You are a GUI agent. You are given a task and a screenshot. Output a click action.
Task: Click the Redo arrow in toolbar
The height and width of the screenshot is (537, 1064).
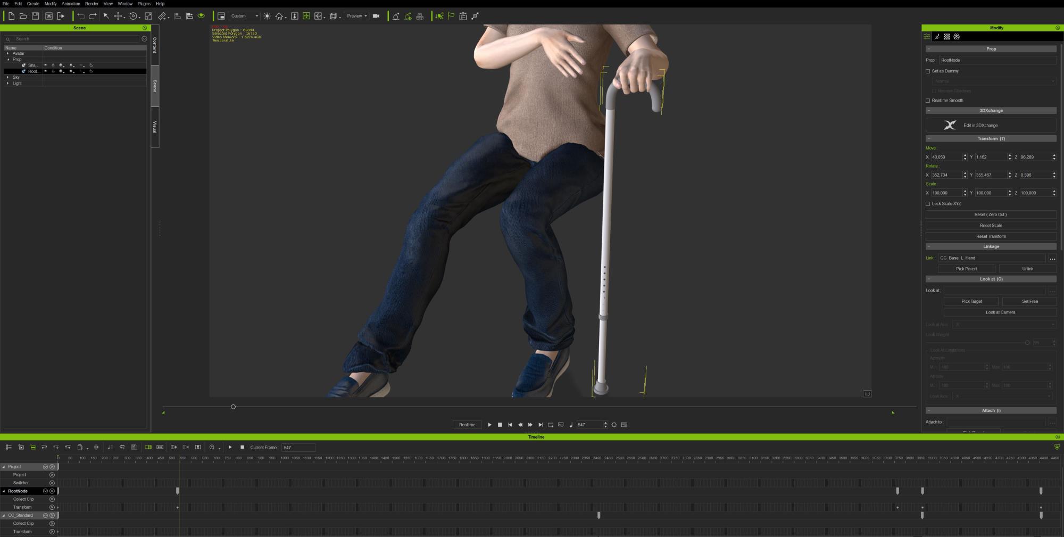(x=93, y=16)
